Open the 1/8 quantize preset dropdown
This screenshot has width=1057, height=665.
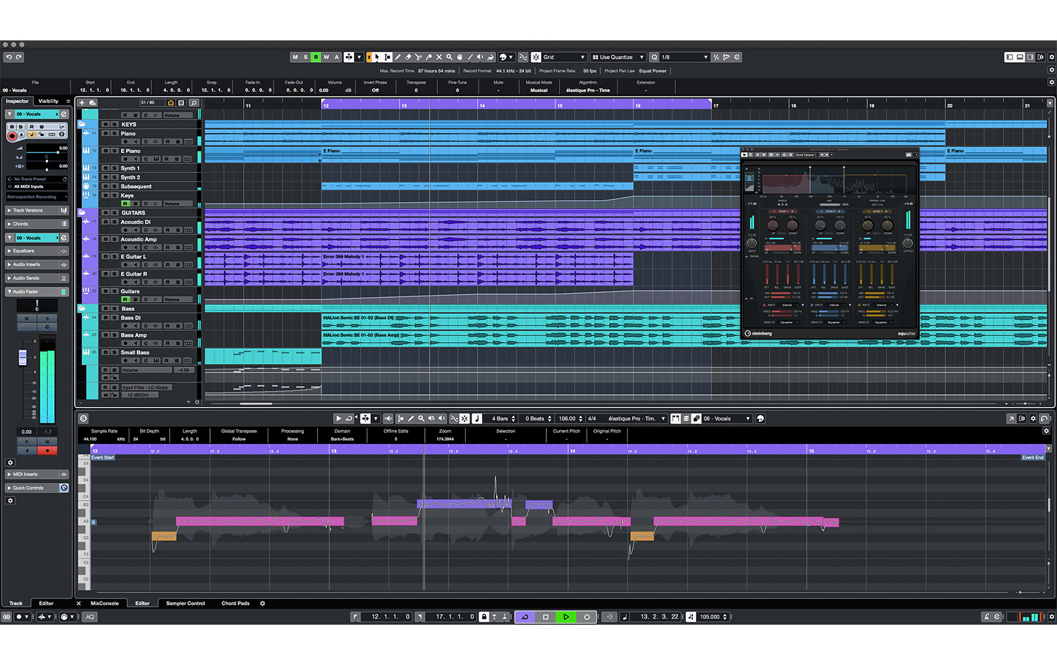coord(684,57)
